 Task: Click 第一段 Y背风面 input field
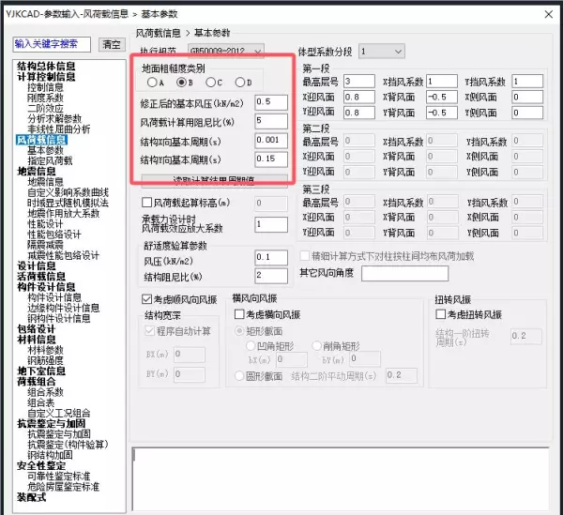point(442,113)
